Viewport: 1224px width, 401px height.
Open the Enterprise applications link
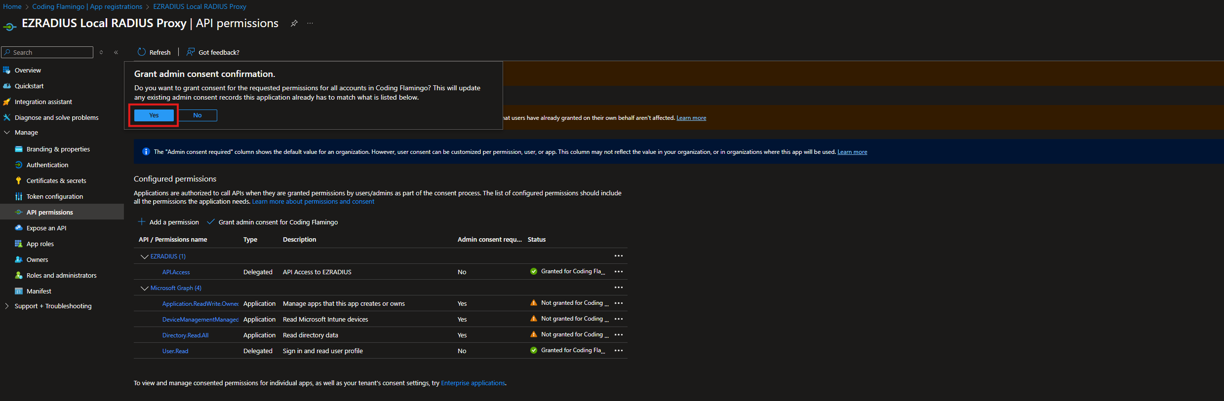473,383
